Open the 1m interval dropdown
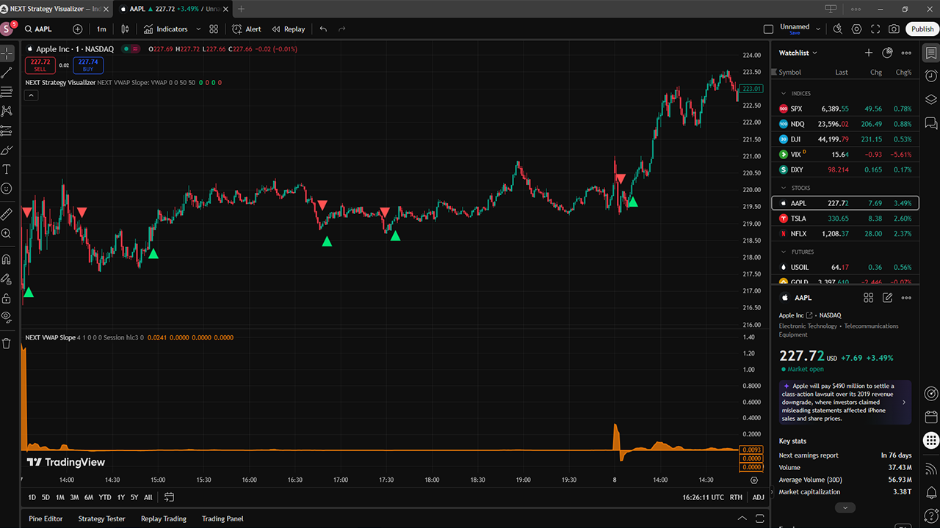Image resolution: width=940 pixels, height=528 pixels. [x=101, y=29]
